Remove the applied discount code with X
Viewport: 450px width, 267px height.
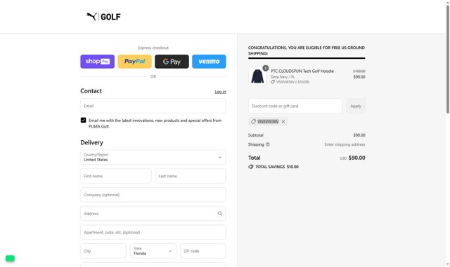pyautogui.click(x=283, y=122)
